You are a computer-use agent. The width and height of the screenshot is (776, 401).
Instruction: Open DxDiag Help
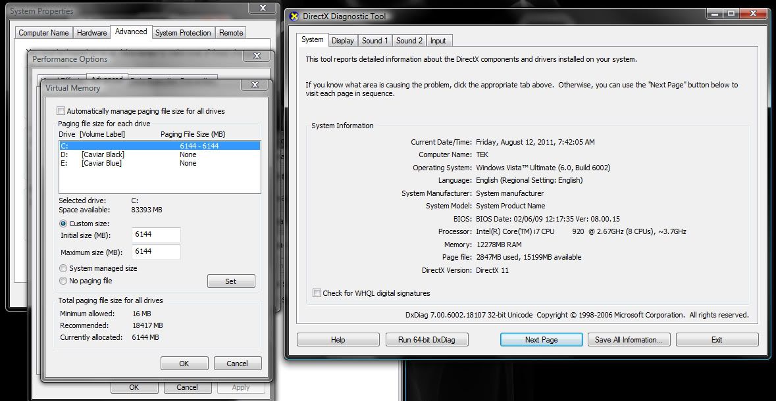point(338,340)
